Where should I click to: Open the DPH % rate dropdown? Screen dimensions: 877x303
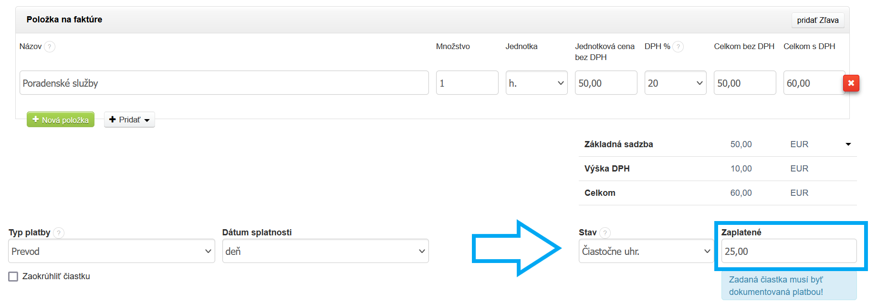click(675, 83)
